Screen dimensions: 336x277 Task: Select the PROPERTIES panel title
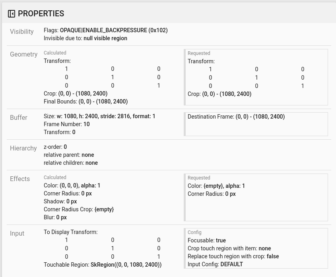click(x=41, y=14)
